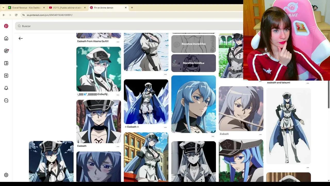Open the Bocetos bonitos board
The width and height of the screenshot is (330, 186).
(194, 63)
